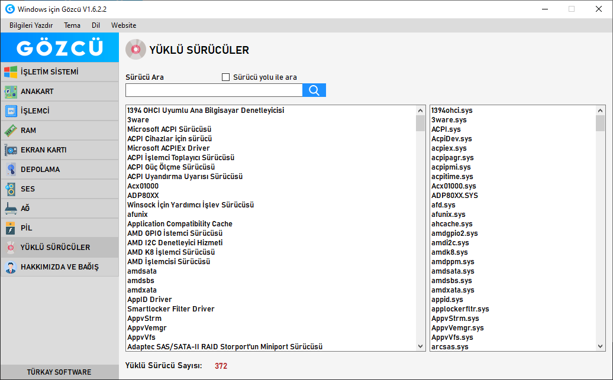Click the Yüklü Sürücüler disc icon in sidebar
The image size is (613, 380).
tap(11, 247)
